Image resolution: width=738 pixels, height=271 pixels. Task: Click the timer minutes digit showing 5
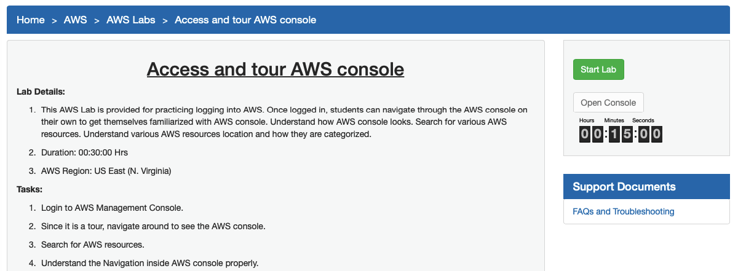[627, 134]
